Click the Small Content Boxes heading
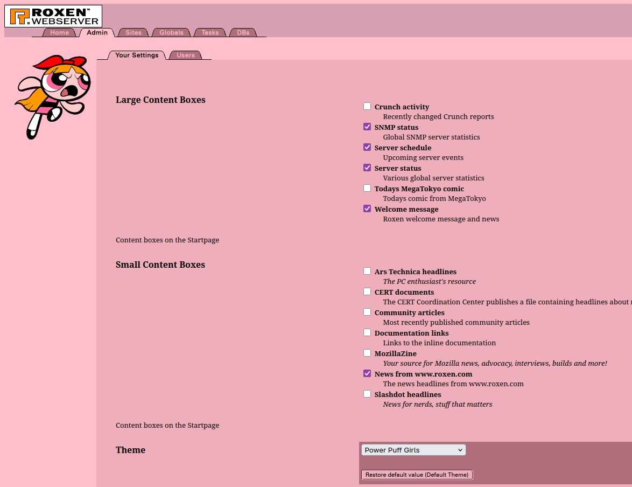632x487 pixels. click(160, 265)
